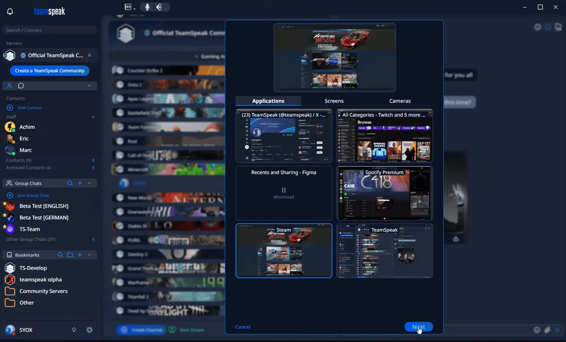566x342 pixels.
Task: Click the Group Chats search icon
Action: coord(70,183)
